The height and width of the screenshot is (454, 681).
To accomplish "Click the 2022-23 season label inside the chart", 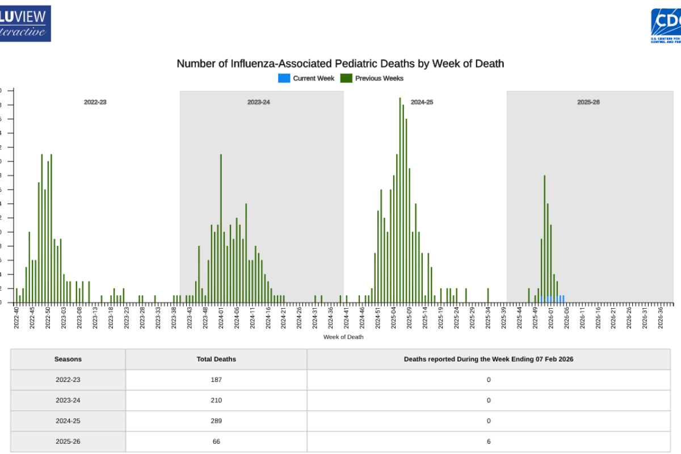I will pyautogui.click(x=95, y=102).
